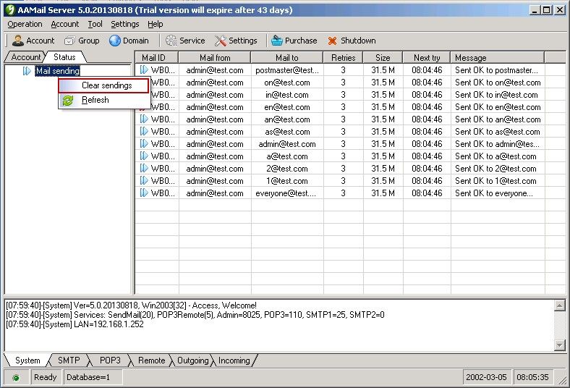Select the Mail sending tree item

pos(58,71)
